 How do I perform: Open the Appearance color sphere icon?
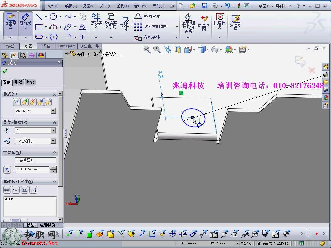tap(326, 97)
